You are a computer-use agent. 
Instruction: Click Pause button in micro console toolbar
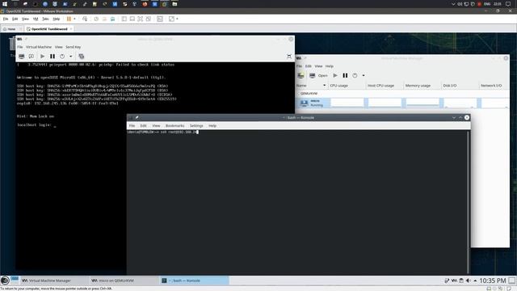[52, 57]
